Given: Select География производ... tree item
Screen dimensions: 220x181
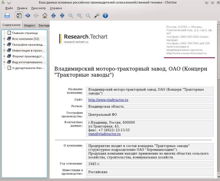Looking at the screenshot, I should (29, 45).
